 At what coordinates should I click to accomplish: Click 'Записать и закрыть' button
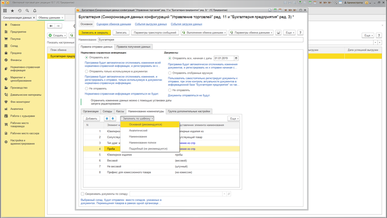tap(95, 33)
